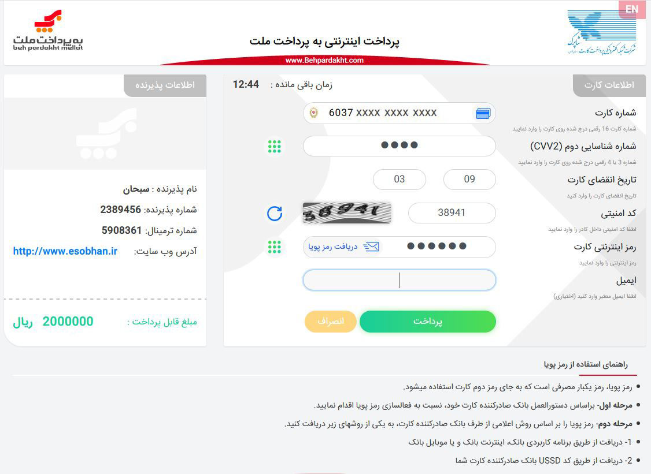Focus the card number field showing 6037

[x=400, y=113]
